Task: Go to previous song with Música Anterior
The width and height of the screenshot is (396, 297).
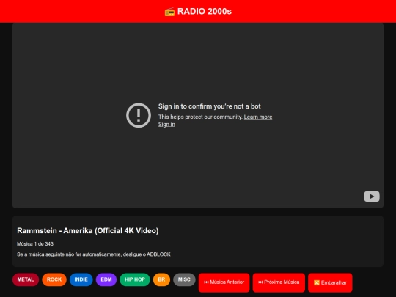Action: click(x=224, y=282)
